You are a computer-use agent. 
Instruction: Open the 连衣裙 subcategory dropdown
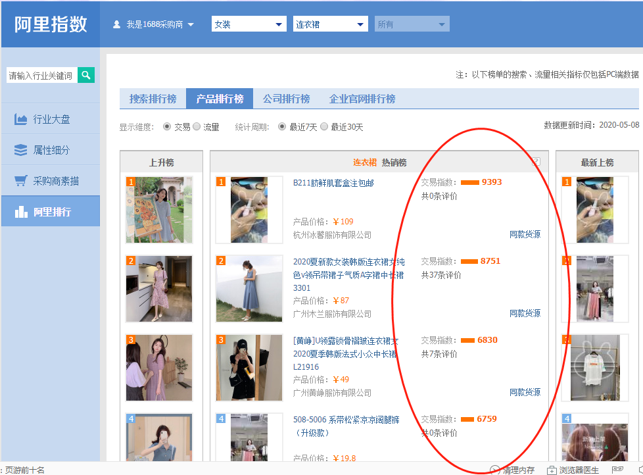331,24
